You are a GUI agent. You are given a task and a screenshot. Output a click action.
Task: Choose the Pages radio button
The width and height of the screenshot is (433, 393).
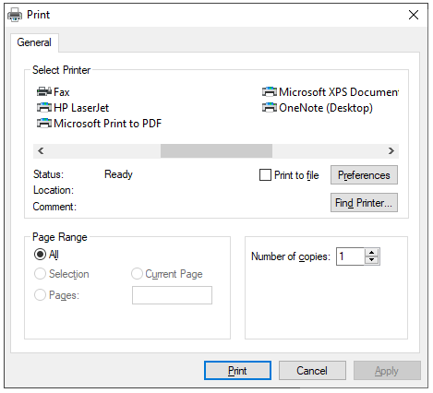point(40,295)
